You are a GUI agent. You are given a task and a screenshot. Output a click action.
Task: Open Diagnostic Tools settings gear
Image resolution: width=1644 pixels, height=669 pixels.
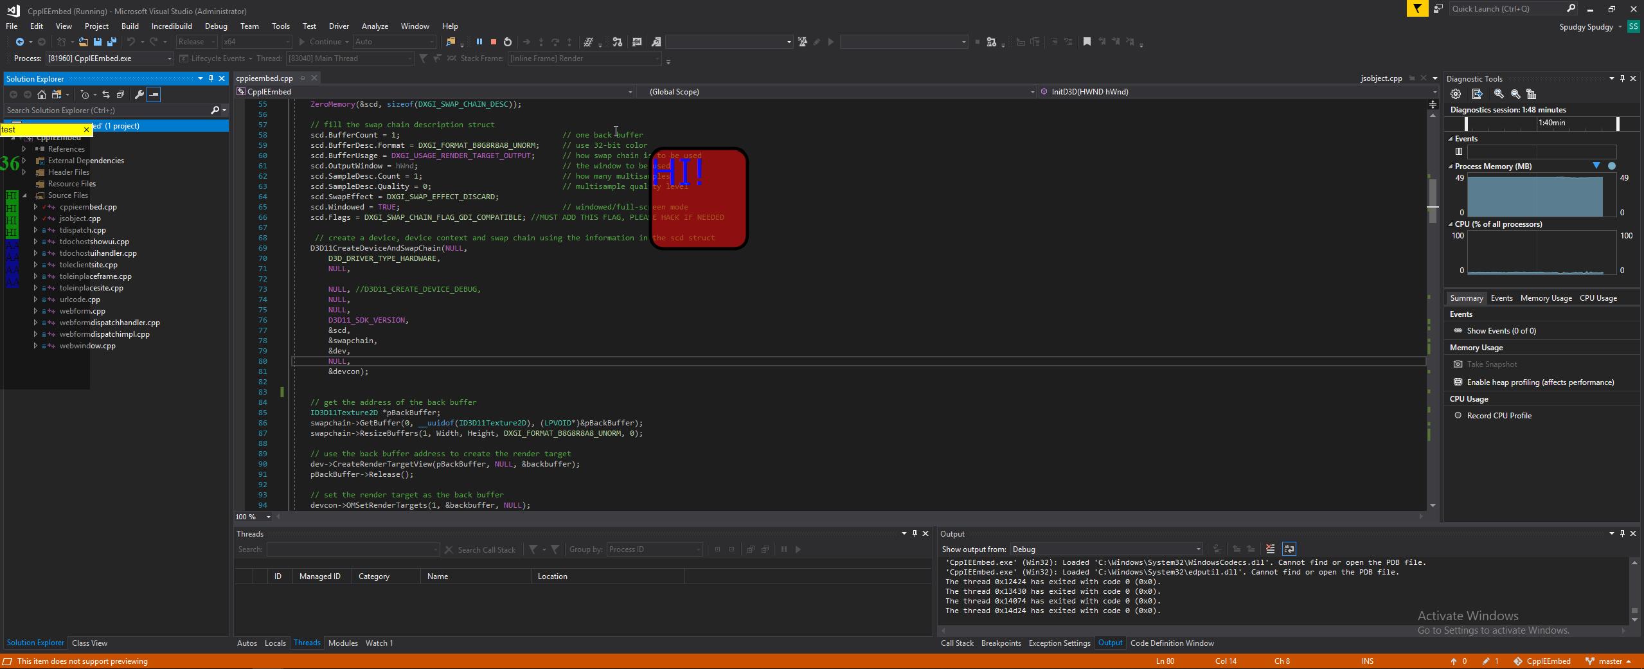point(1456,94)
